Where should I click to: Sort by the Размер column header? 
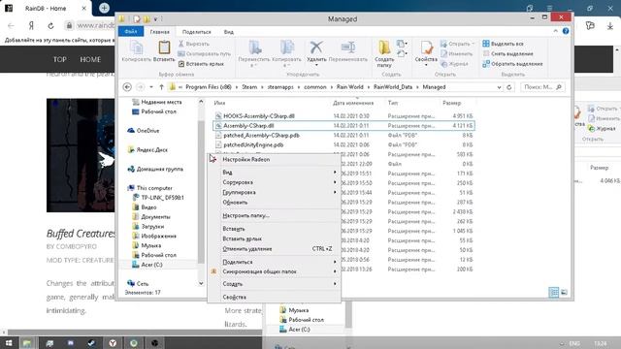point(451,103)
